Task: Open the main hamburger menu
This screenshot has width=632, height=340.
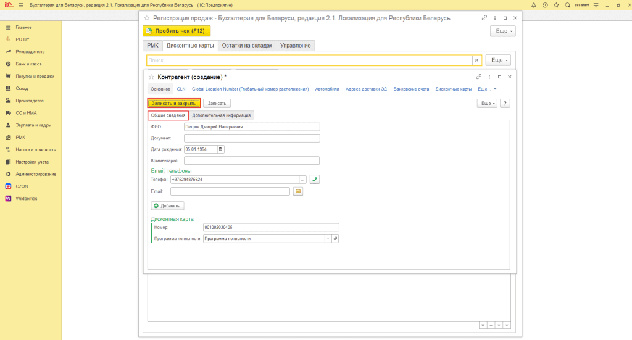Action: 21,5
